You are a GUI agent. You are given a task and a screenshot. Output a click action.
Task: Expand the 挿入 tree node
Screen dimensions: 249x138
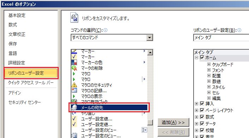(x=196, y=104)
